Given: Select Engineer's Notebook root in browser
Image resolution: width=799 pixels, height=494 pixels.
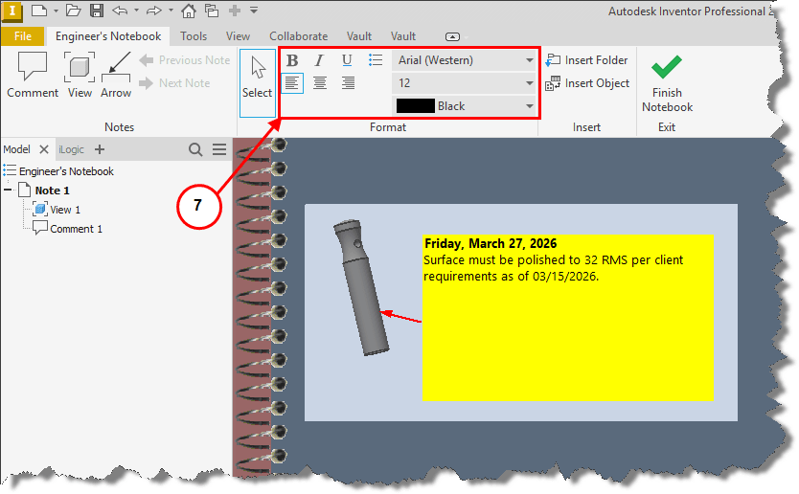Looking at the screenshot, I should (66, 171).
